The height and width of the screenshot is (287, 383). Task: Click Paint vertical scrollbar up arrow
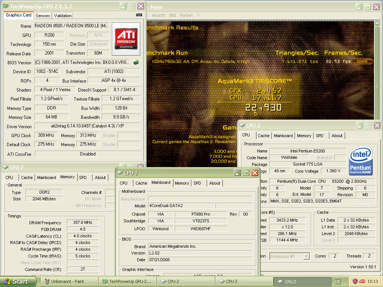point(377,24)
